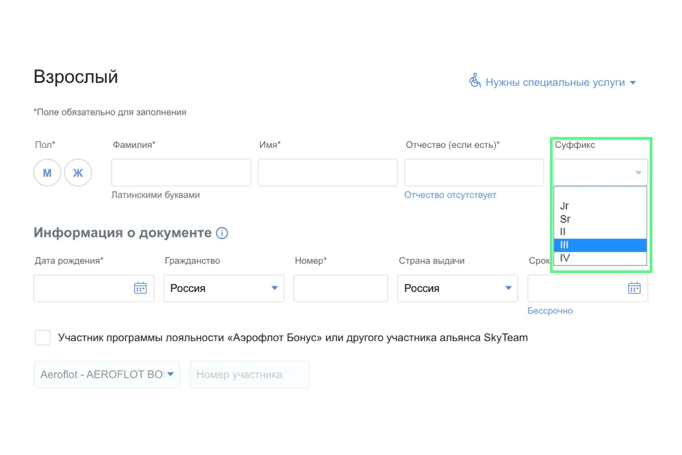Image resolution: width=682 pixels, height=455 pixels.
Task: Open the Гражданство country dropdown
Action: pyautogui.click(x=224, y=288)
